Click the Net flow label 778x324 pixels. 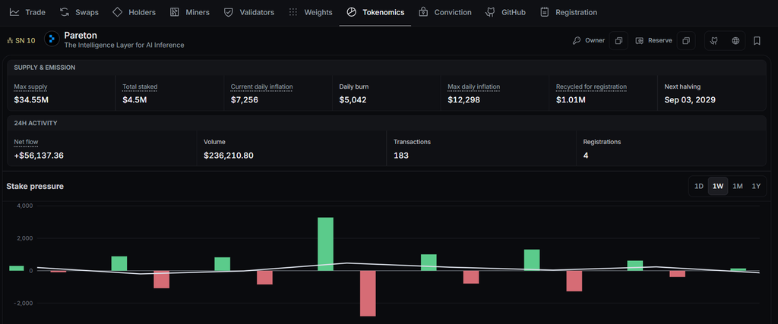click(26, 142)
